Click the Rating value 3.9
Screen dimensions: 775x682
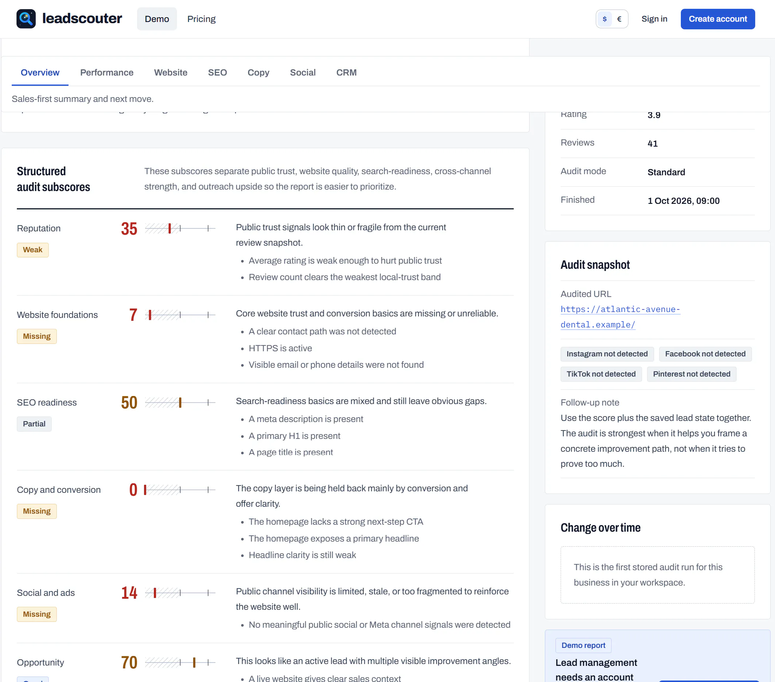pyautogui.click(x=654, y=115)
